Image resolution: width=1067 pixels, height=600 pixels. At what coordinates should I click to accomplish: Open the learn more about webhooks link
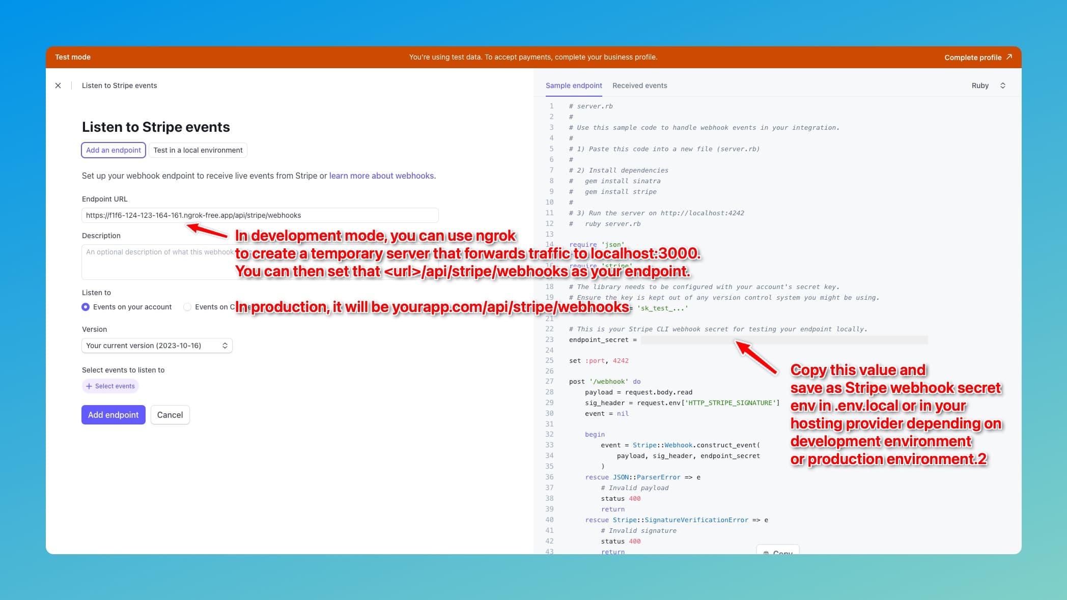point(381,176)
